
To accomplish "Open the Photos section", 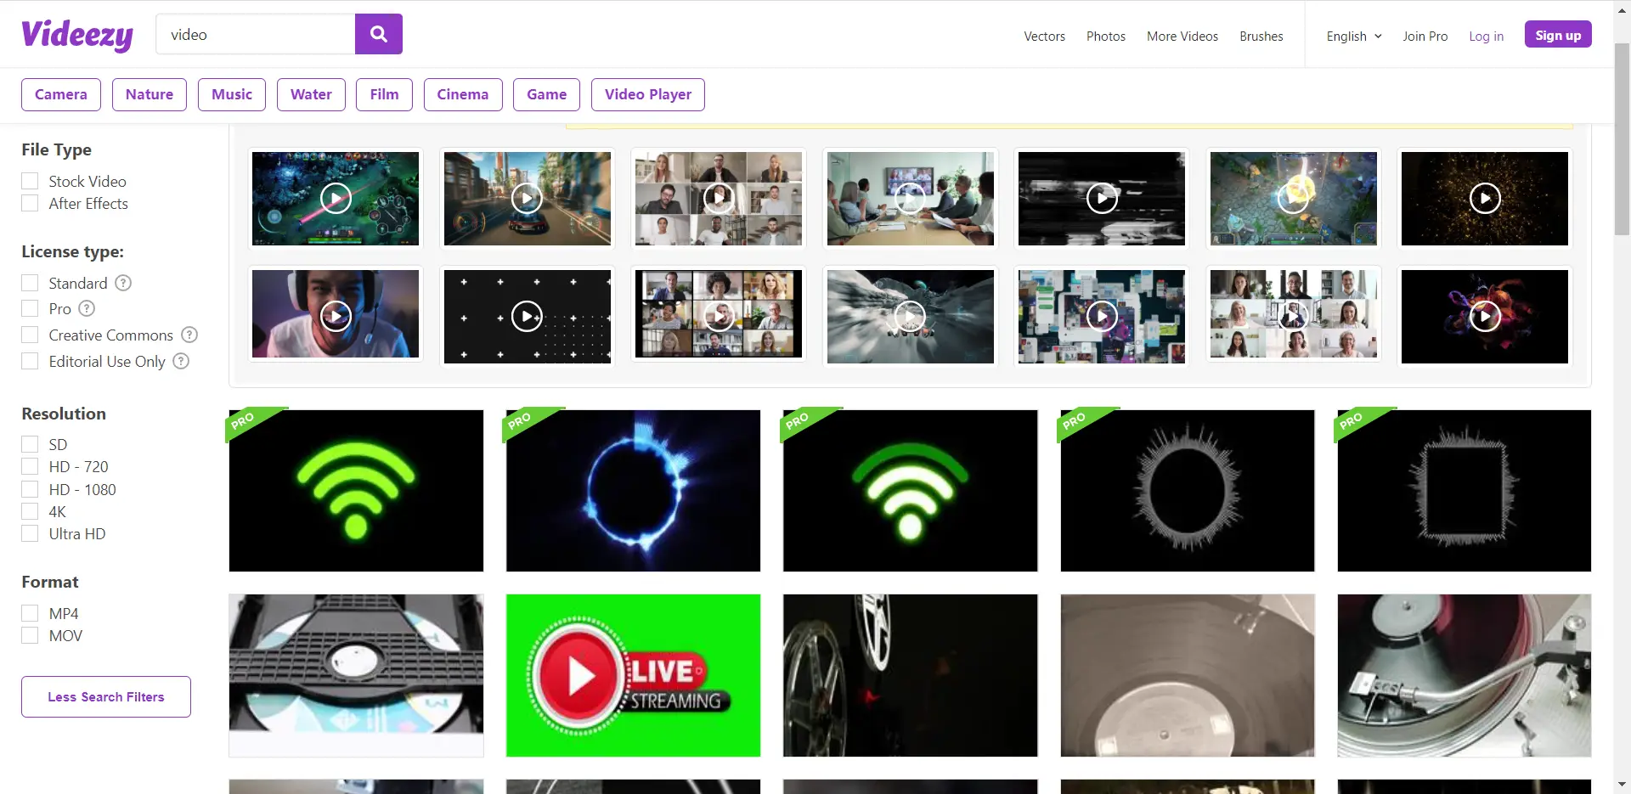I will click(x=1104, y=36).
